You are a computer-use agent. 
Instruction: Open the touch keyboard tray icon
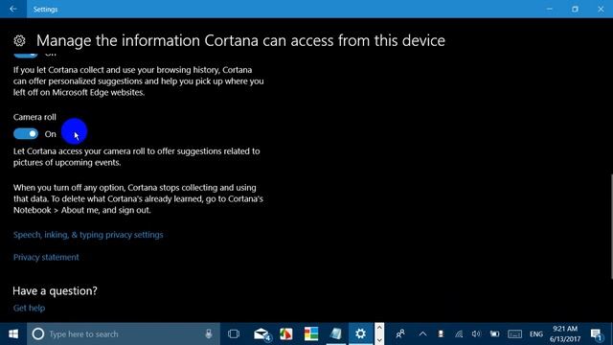[x=514, y=334]
